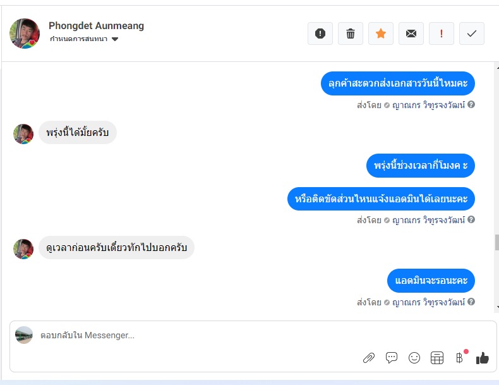Open Phongdet's profile picture in the header

point(25,34)
